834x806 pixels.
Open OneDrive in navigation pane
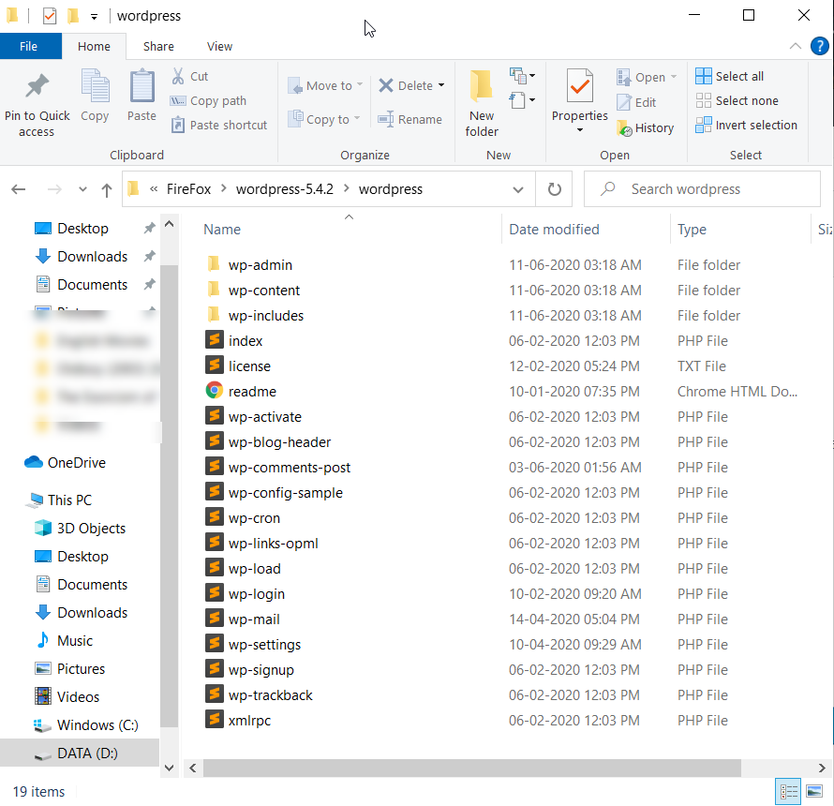(x=65, y=463)
